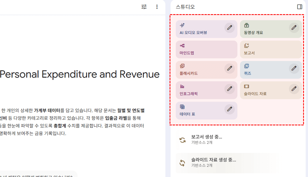This screenshot has width=308, height=177.
Task: Collapse the 스튜디오 panel
Action: tap(300, 7)
